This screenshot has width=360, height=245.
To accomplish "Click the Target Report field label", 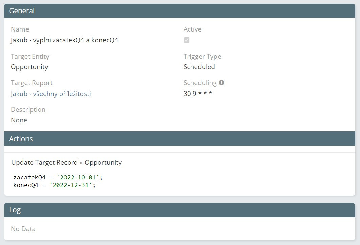I will [x=32, y=83].
